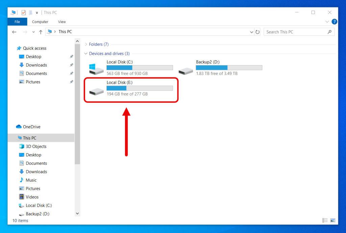346x233 pixels.
Task: Click the '10 items' status bar text
Action: (20, 221)
